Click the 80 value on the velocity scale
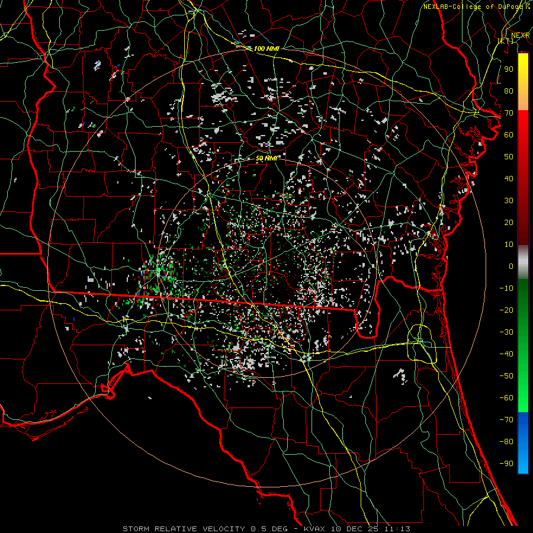The height and width of the screenshot is (533, 533). click(x=509, y=91)
